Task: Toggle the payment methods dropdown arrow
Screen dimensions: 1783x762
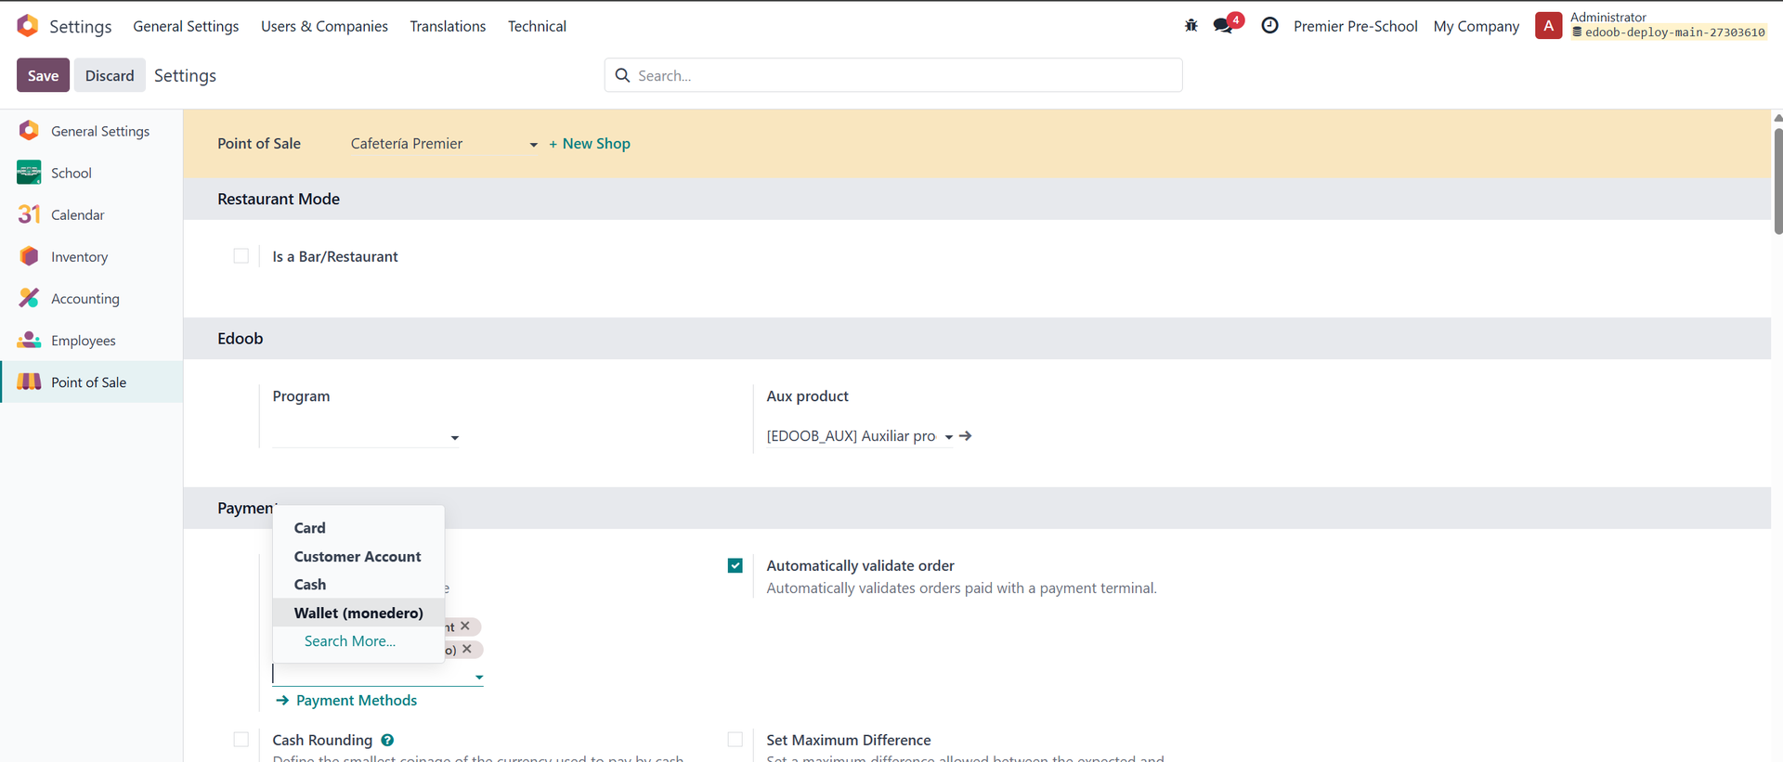Action: [479, 677]
